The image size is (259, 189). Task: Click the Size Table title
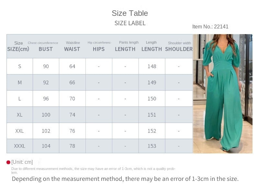click(130, 13)
